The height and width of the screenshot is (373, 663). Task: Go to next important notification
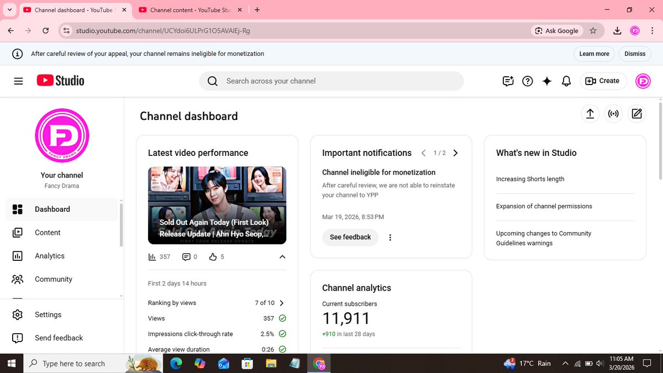click(455, 153)
